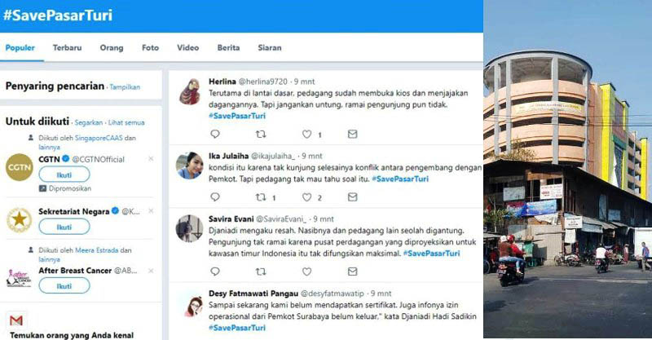Message Ika Julaiha's tweet with envelope icon

coord(352,196)
